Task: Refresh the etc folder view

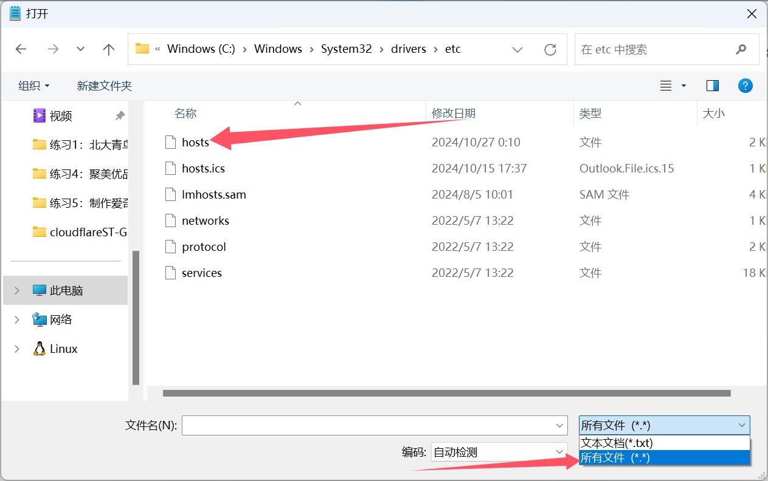Action: tap(550, 49)
